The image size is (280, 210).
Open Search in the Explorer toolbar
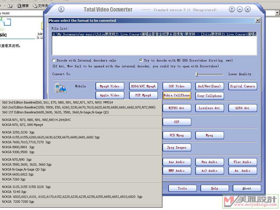[23, 6]
